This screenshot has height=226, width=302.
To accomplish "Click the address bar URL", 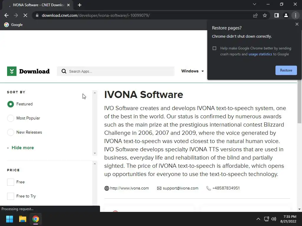I will (96, 15).
